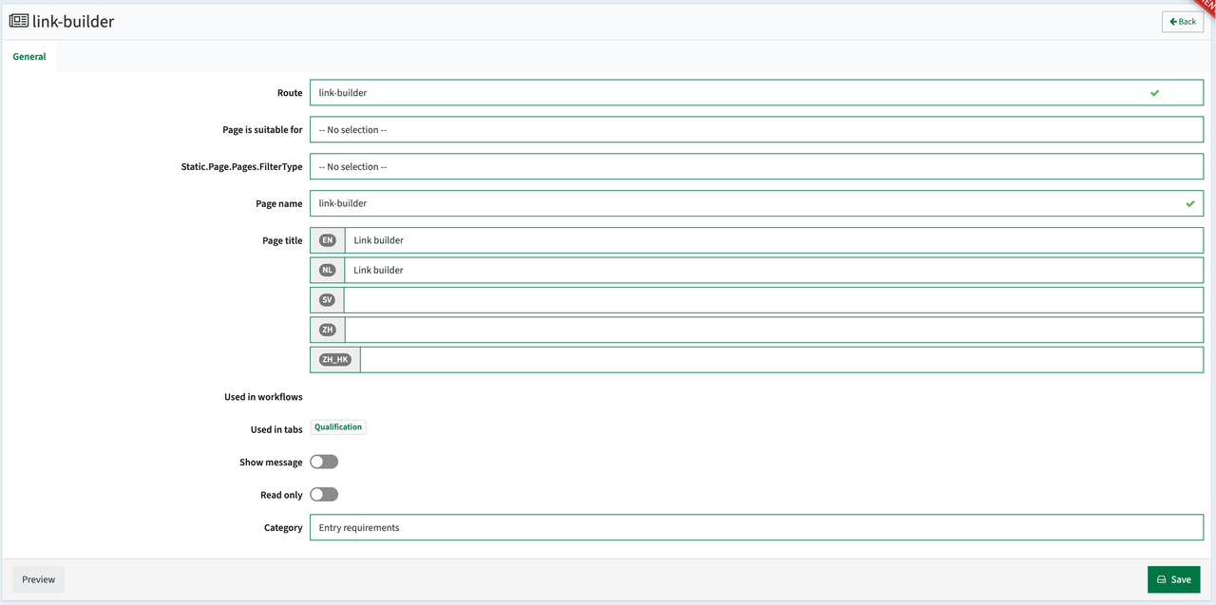Click the ZH language badge
The height and width of the screenshot is (605, 1216).
click(x=328, y=330)
